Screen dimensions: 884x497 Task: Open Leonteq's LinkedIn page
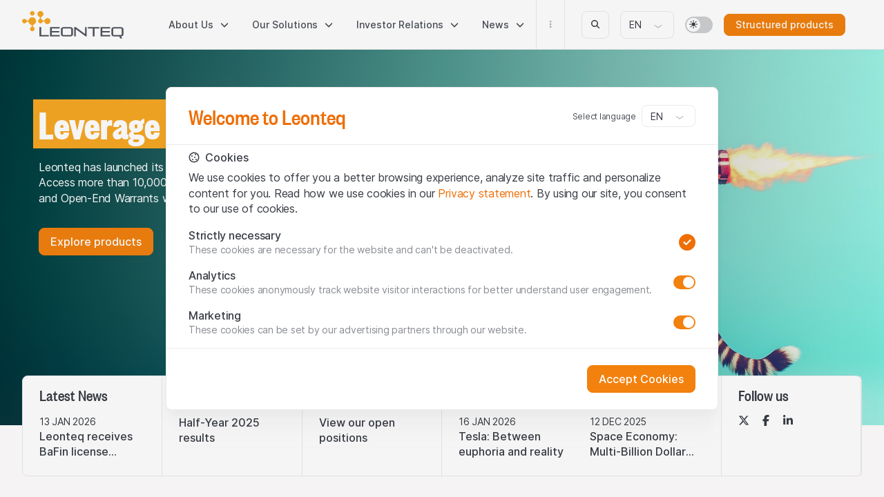tap(788, 420)
